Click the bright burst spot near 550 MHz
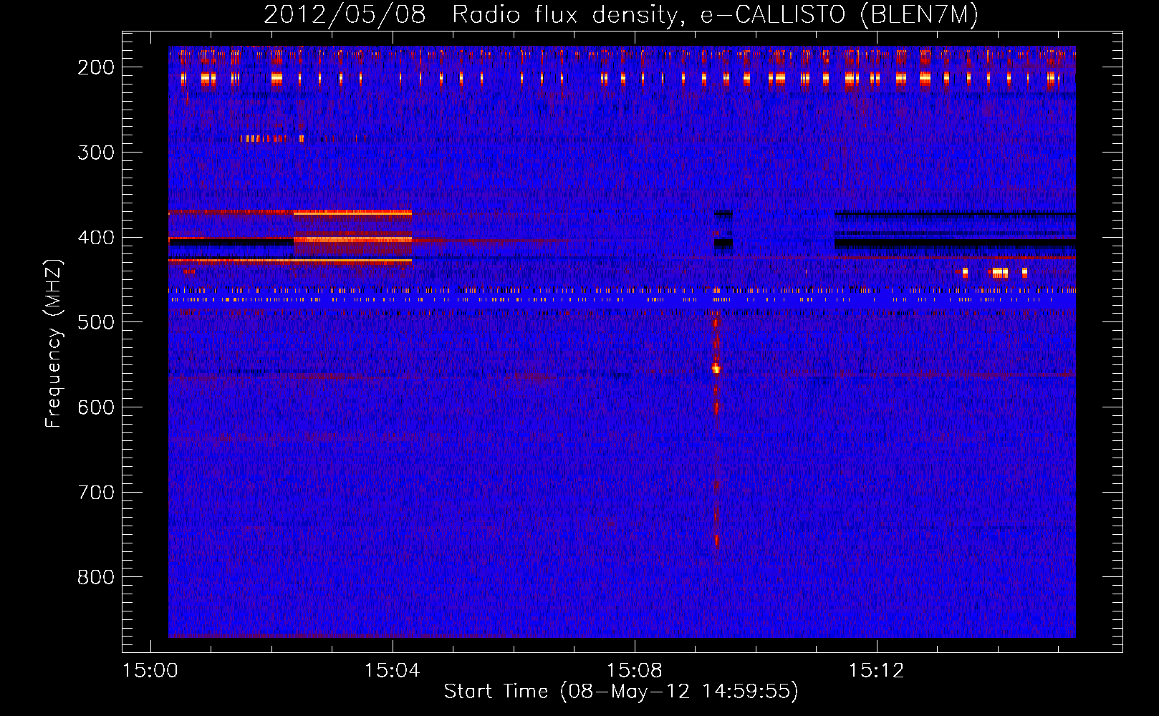 point(716,369)
